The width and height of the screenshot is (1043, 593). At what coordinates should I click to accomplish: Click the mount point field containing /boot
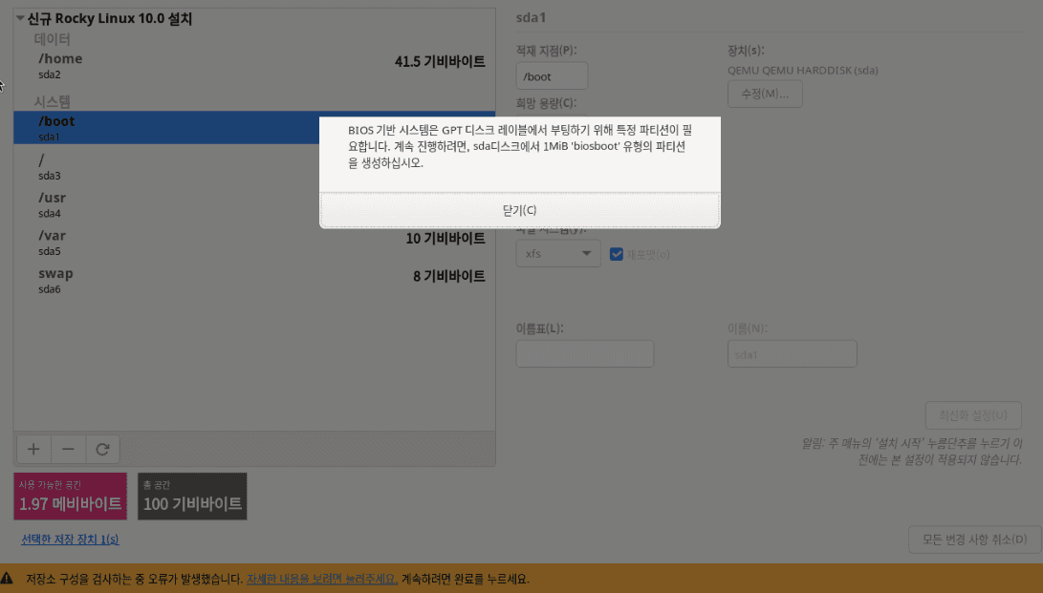tap(552, 76)
